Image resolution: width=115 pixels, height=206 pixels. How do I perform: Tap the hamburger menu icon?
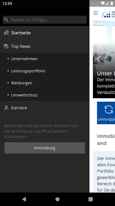coord(96,13)
